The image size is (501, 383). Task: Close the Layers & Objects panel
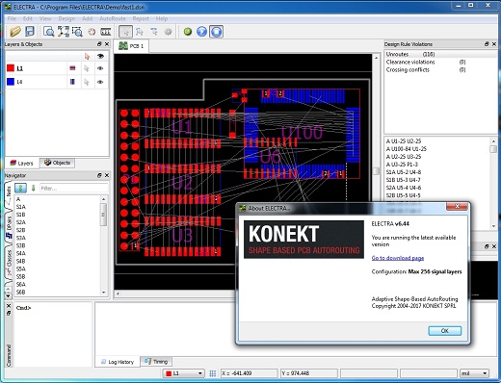pos(107,44)
